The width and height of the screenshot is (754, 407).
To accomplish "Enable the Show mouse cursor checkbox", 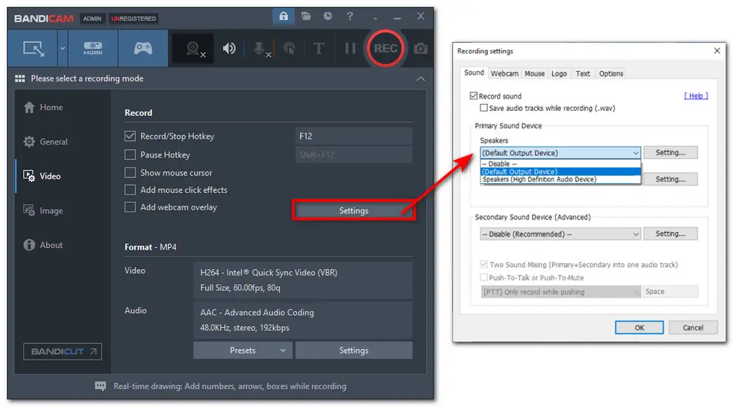I will click(x=130, y=173).
